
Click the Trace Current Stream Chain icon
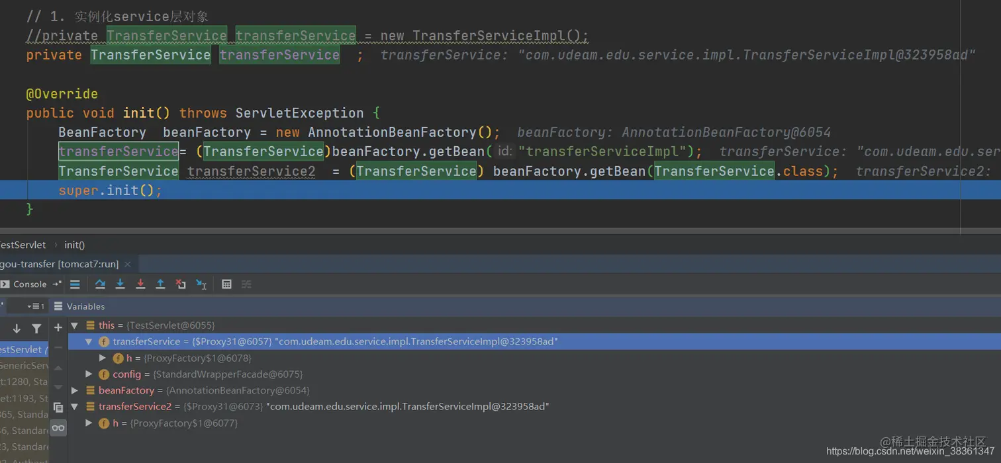tap(246, 284)
